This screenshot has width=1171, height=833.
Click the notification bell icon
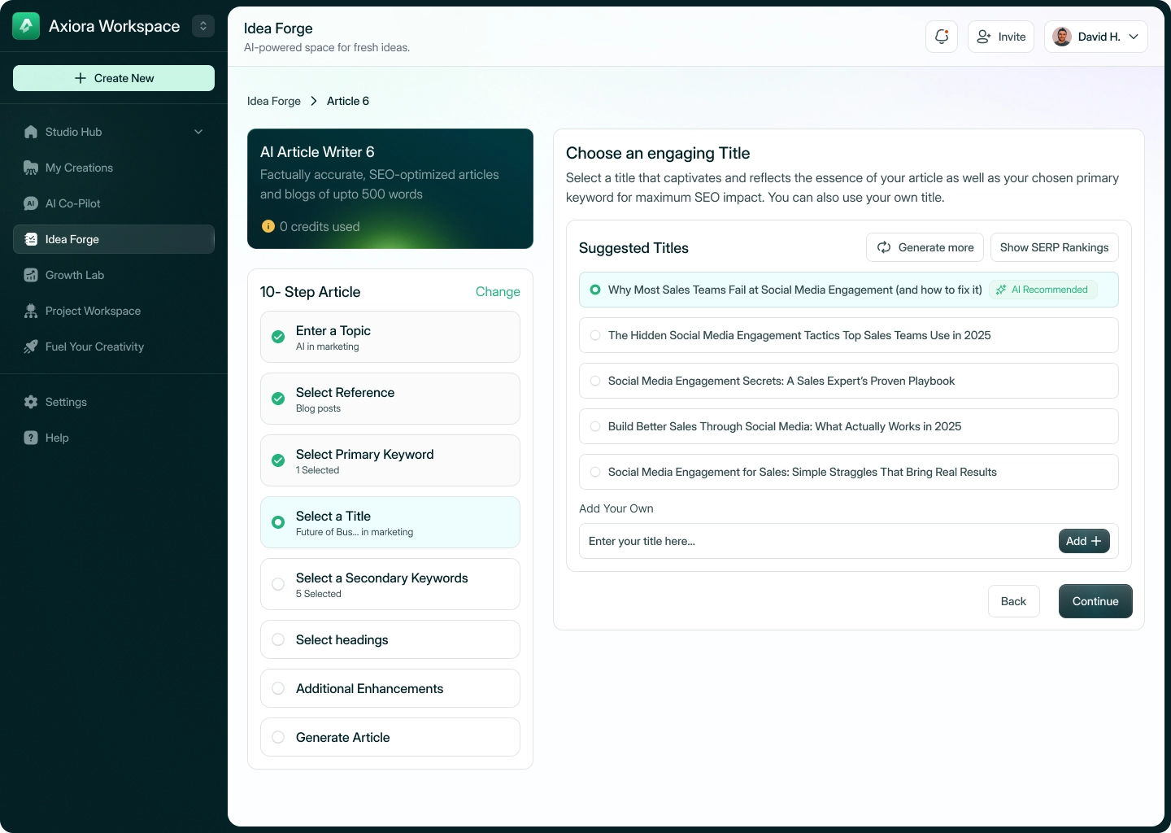pos(942,37)
